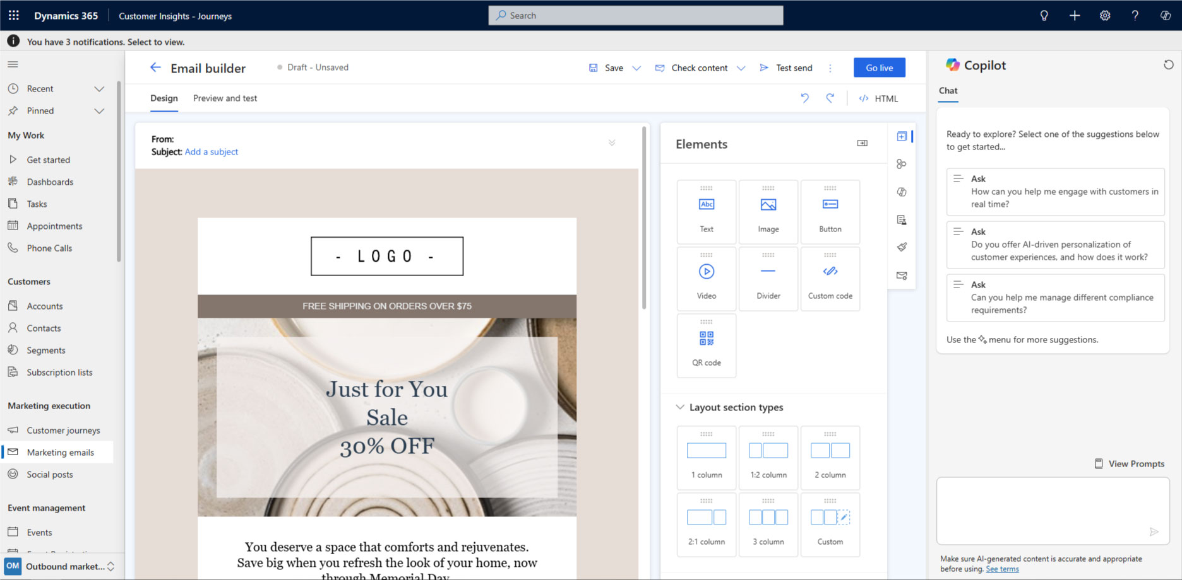Open the content ideas icon in side rail
Viewport: 1182px width, 580px height.
(902, 192)
